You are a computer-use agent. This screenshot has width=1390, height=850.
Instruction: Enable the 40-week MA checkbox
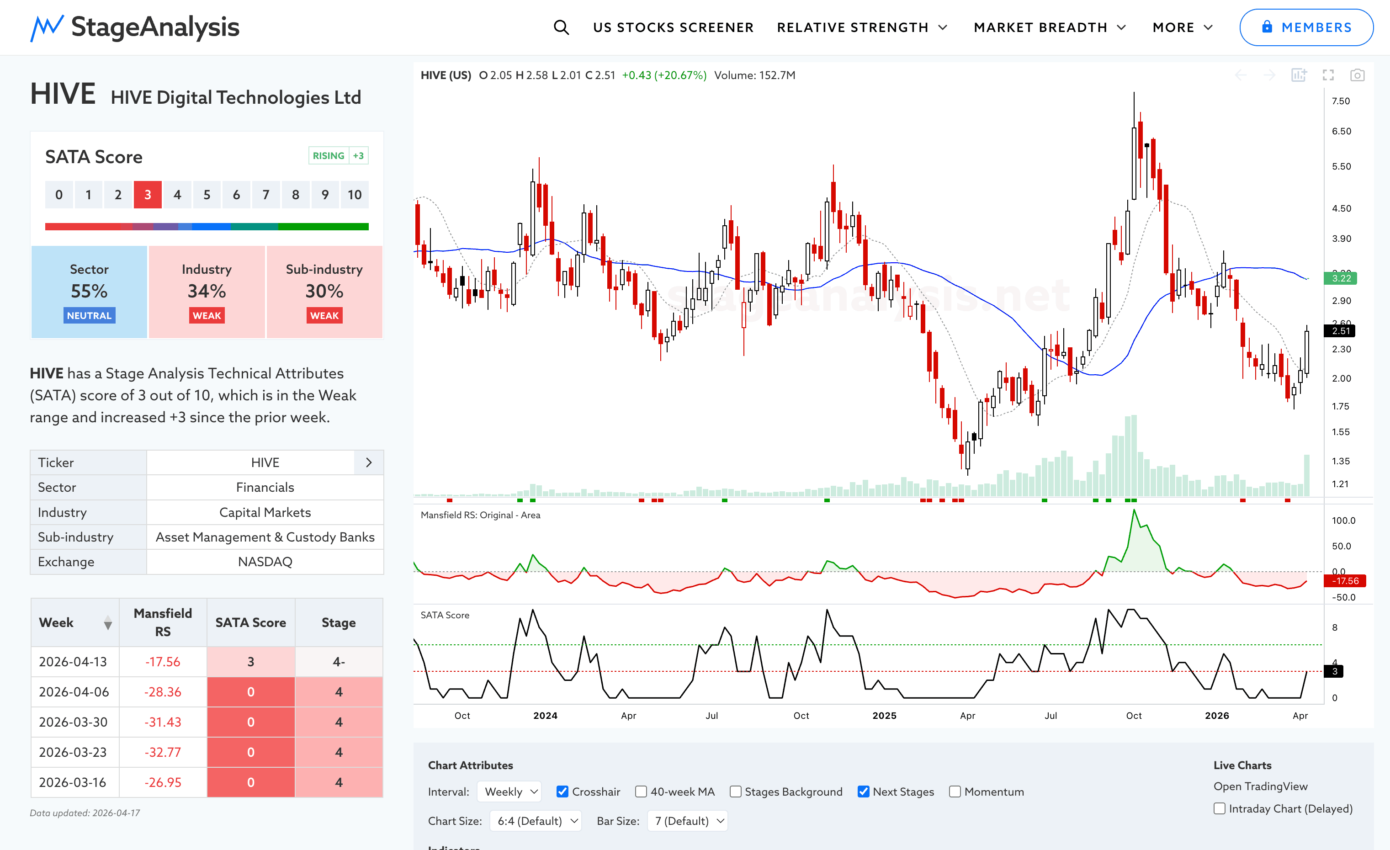(641, 792)
